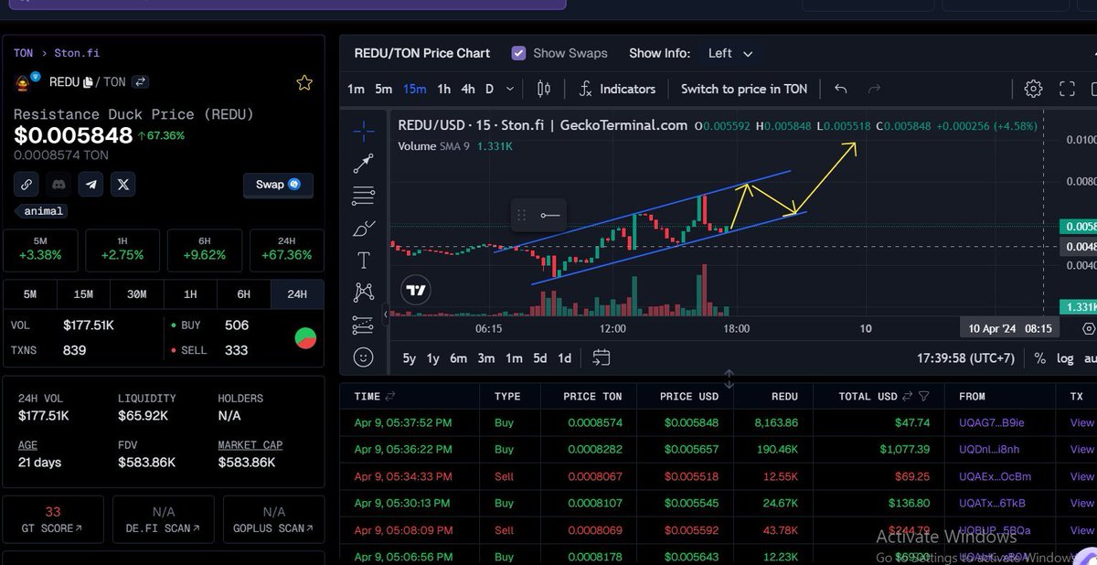
Task: Toggle the TOTAL USD column unit
Action: (x=908, y=397)
